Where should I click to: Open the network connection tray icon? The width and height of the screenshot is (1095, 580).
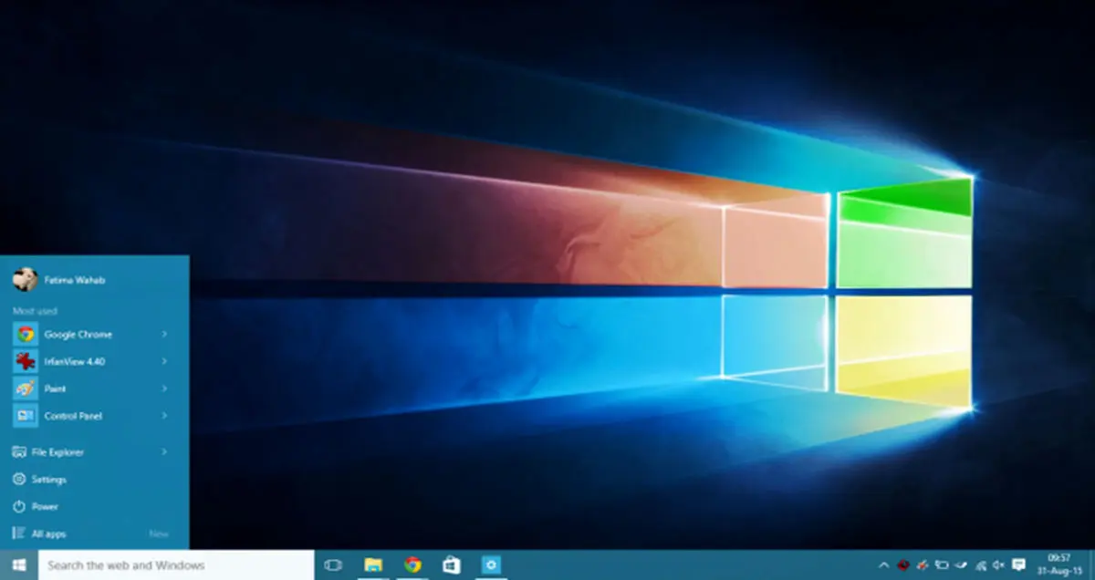tap(981, 565)
